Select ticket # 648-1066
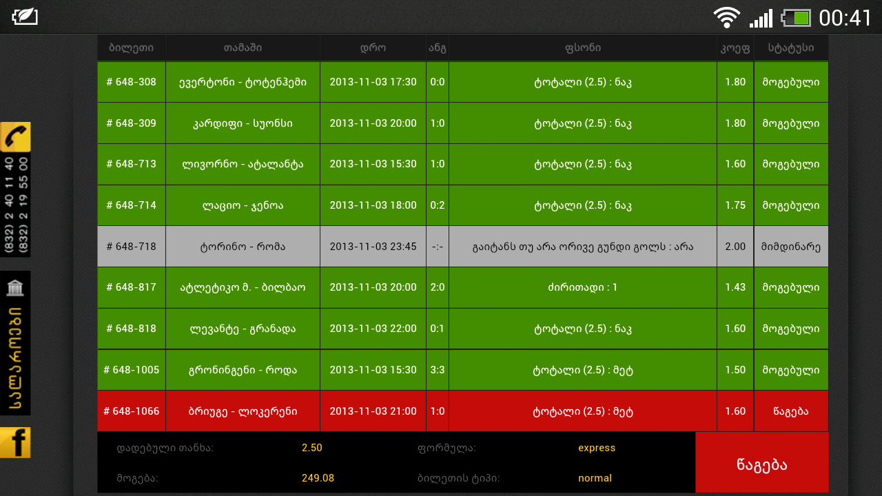The image size is (882, 496). click(131, 411)
